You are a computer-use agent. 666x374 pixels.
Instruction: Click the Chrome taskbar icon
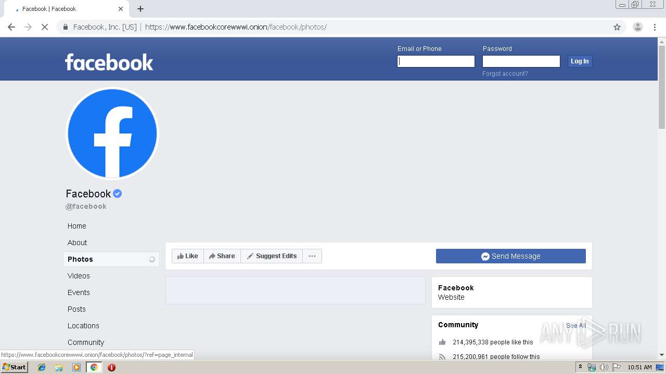pyautogui.click(x=94, y=367)
